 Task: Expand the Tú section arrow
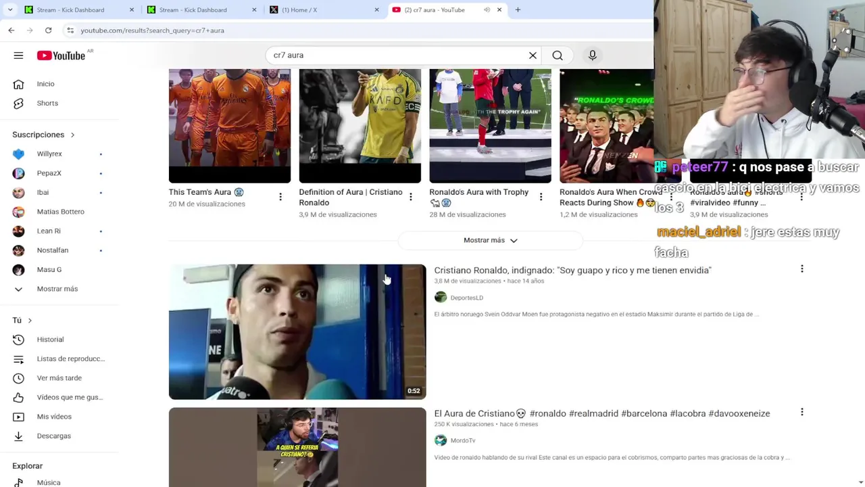click(30, 321)
